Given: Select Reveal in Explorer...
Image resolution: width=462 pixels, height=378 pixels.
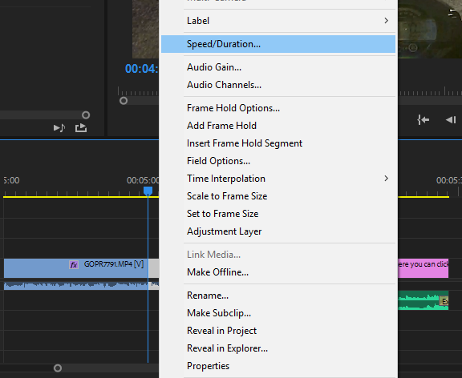Looking at the screenshot, I should tap(278, 348).
